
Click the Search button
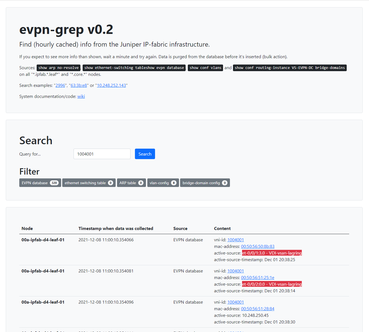point(145,154)
